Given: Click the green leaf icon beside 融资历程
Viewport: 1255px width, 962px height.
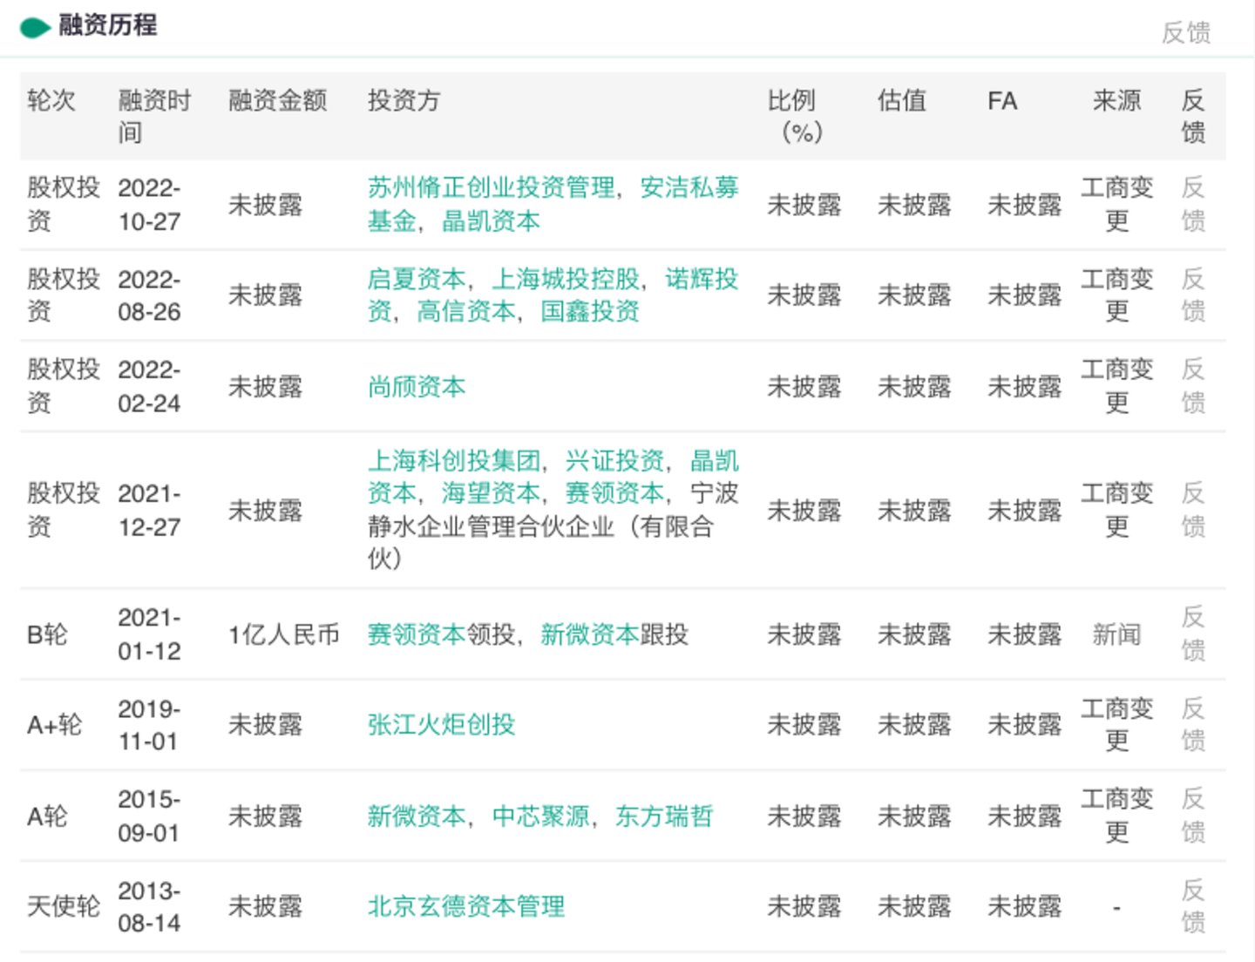Looking at the screenshot, I should 35,28.
